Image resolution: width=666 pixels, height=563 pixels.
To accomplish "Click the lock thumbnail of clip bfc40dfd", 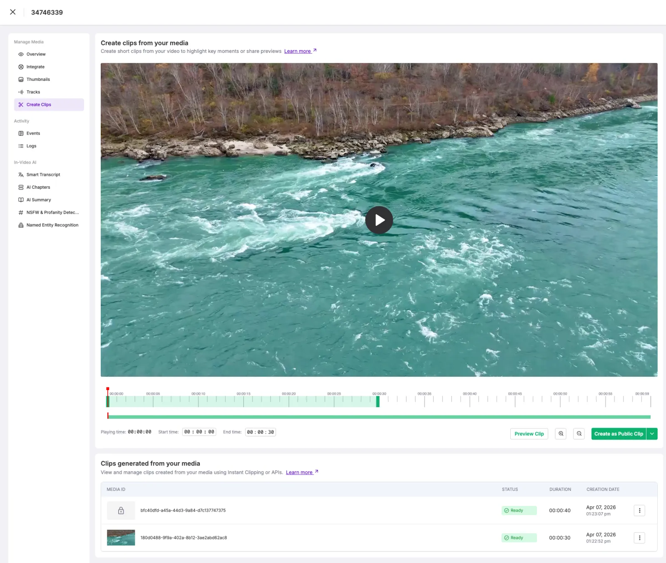I will (x=121, y=510).
